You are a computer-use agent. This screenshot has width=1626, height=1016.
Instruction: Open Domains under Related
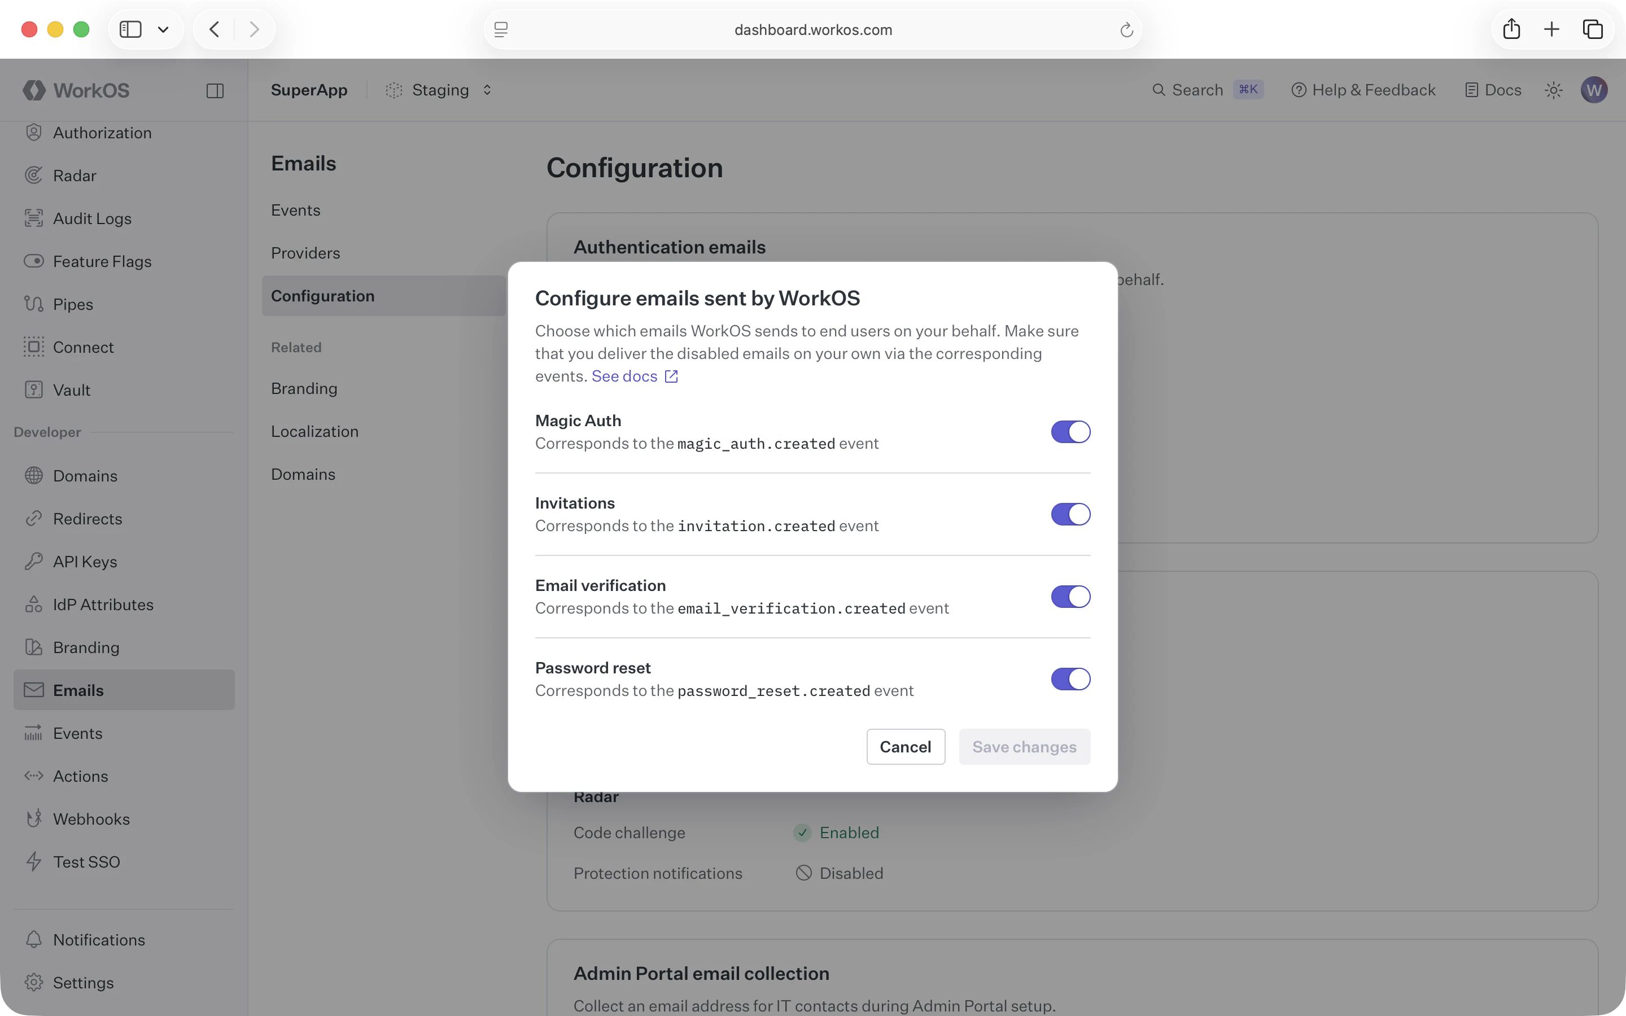303,474
